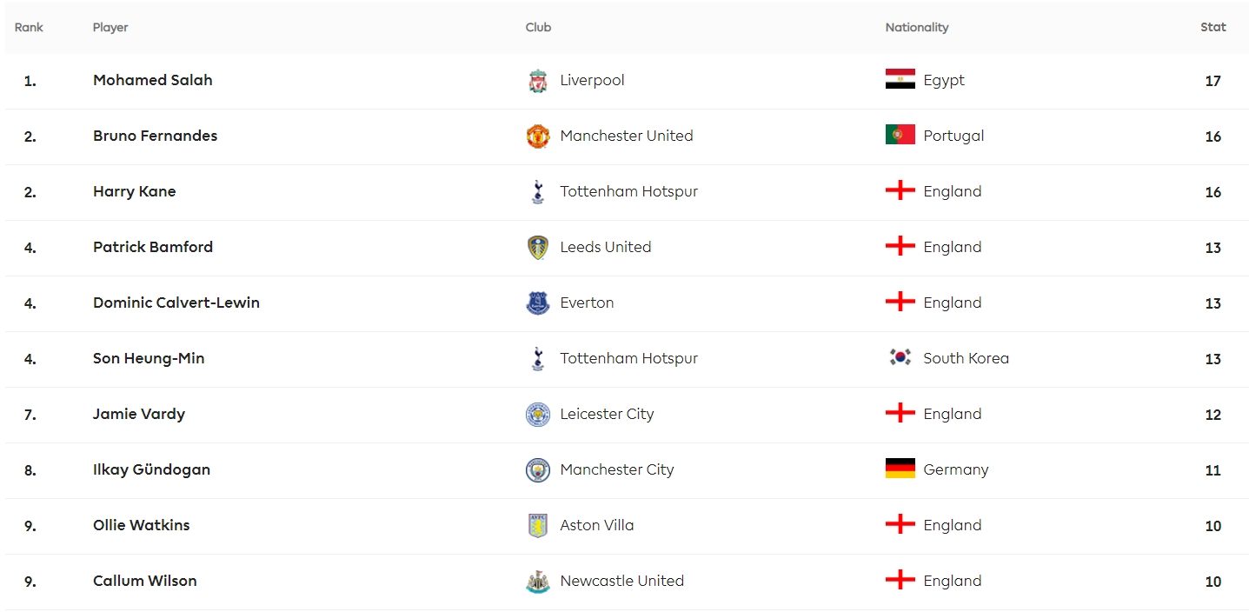This screenshot has height=612, width=1249.
Task: Click the Aston Villa club crest
Action: [x=538, y=526]
